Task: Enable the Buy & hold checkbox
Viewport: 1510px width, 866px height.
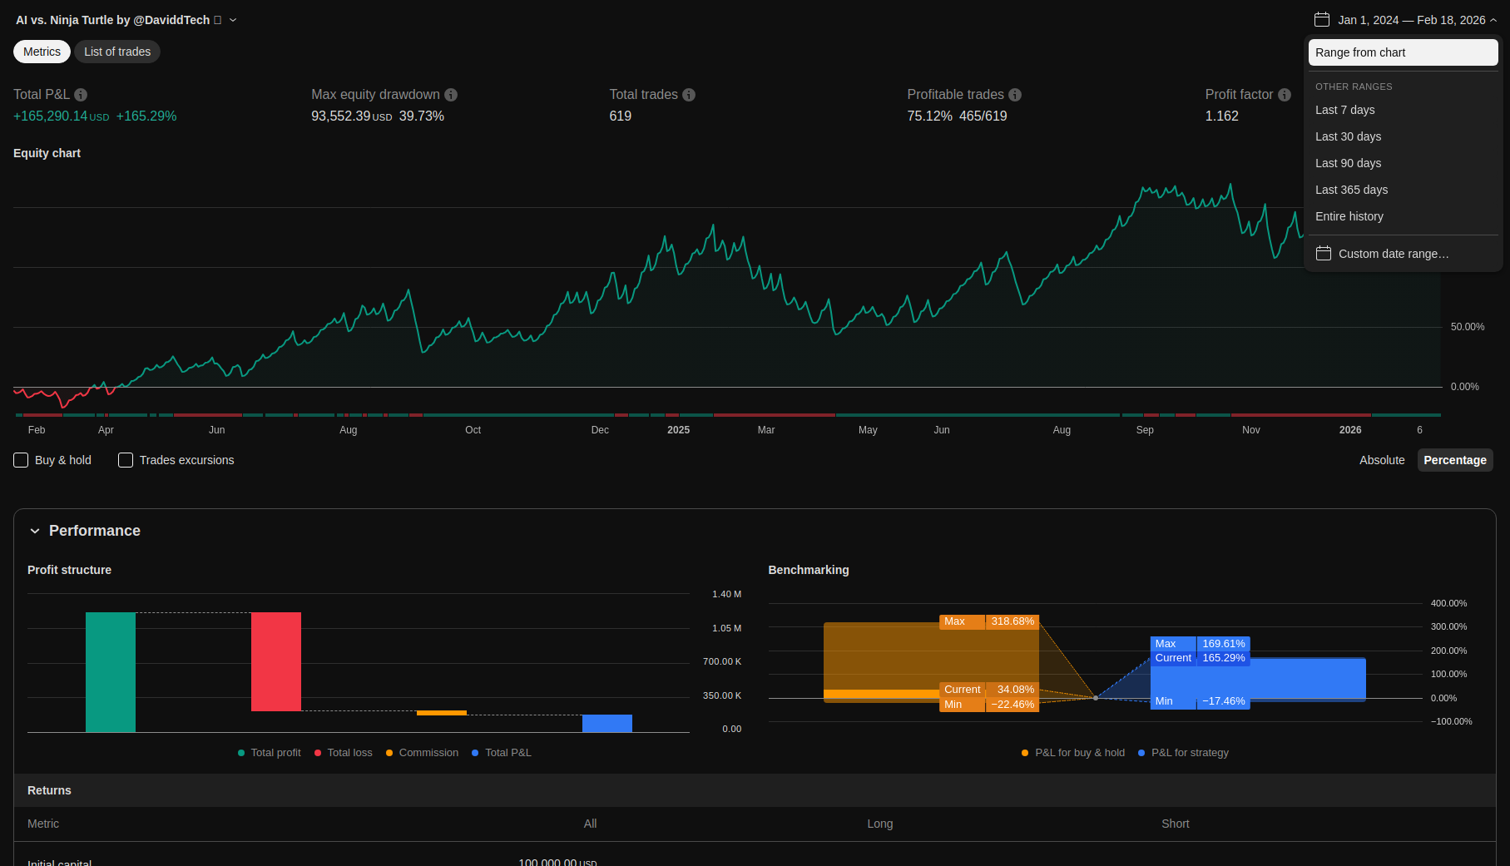Action: pyautogui.click(x=22, y=460)
